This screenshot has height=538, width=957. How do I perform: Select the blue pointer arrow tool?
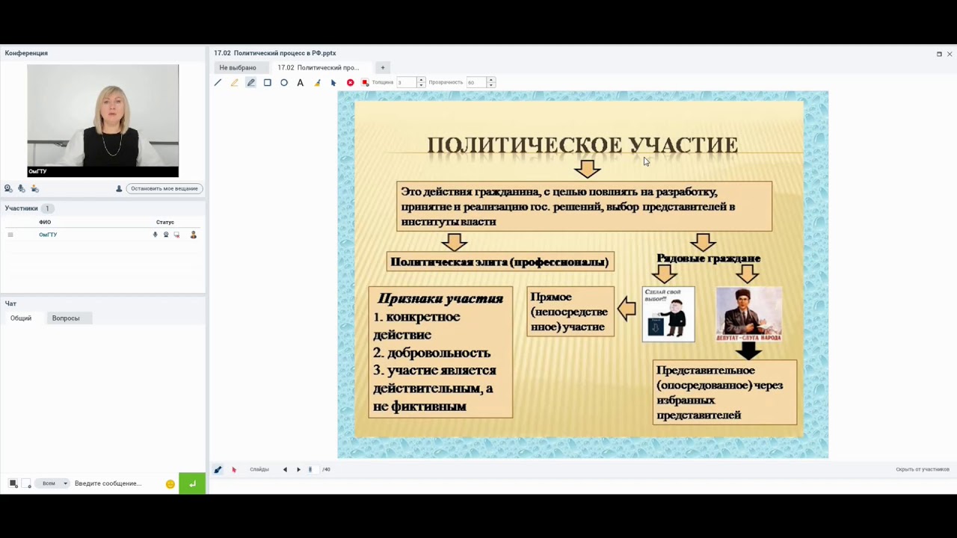[x=333, y=83]
